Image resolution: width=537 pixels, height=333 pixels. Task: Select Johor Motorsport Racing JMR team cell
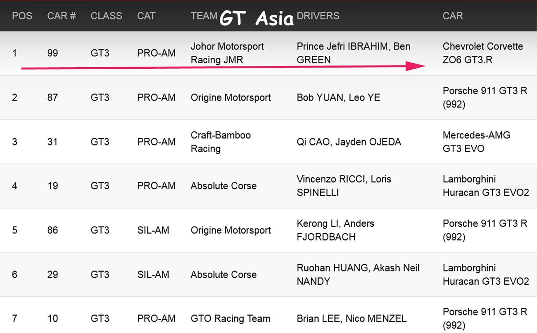[227, 53]
